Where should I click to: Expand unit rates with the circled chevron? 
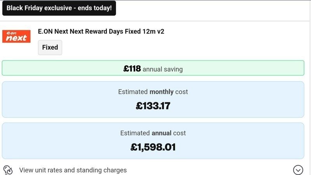click(x=298, y=170)
